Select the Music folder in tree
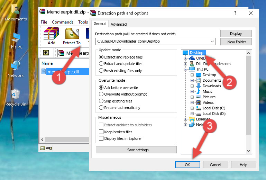The height and width of the screenshot is (180, 266). (207, 91)
